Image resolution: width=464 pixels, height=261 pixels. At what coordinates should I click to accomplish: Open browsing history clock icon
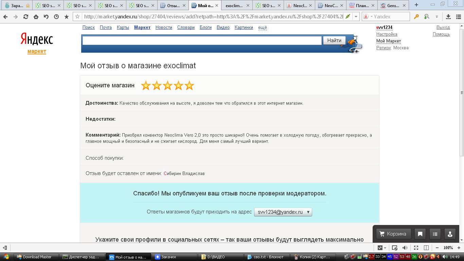click(56, 17)
